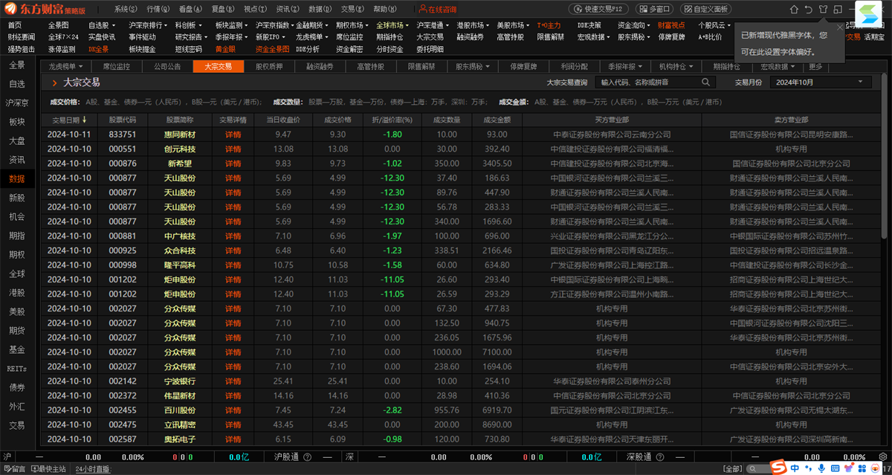This screenshot has width=892, height=475.
Task: Select 港股 in the left sidebar
Action: point(17,293)
